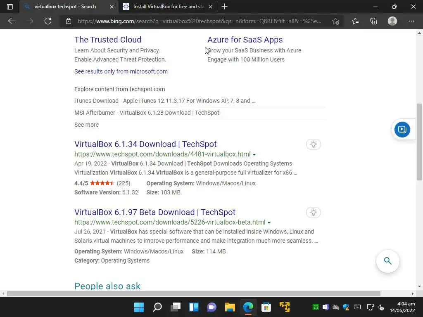Image resolution: width=423 pixels, height=317 pixels.
Task: Open Azure for SaaS Apps link
Action: pyautogui.click(x=245, y=40)
